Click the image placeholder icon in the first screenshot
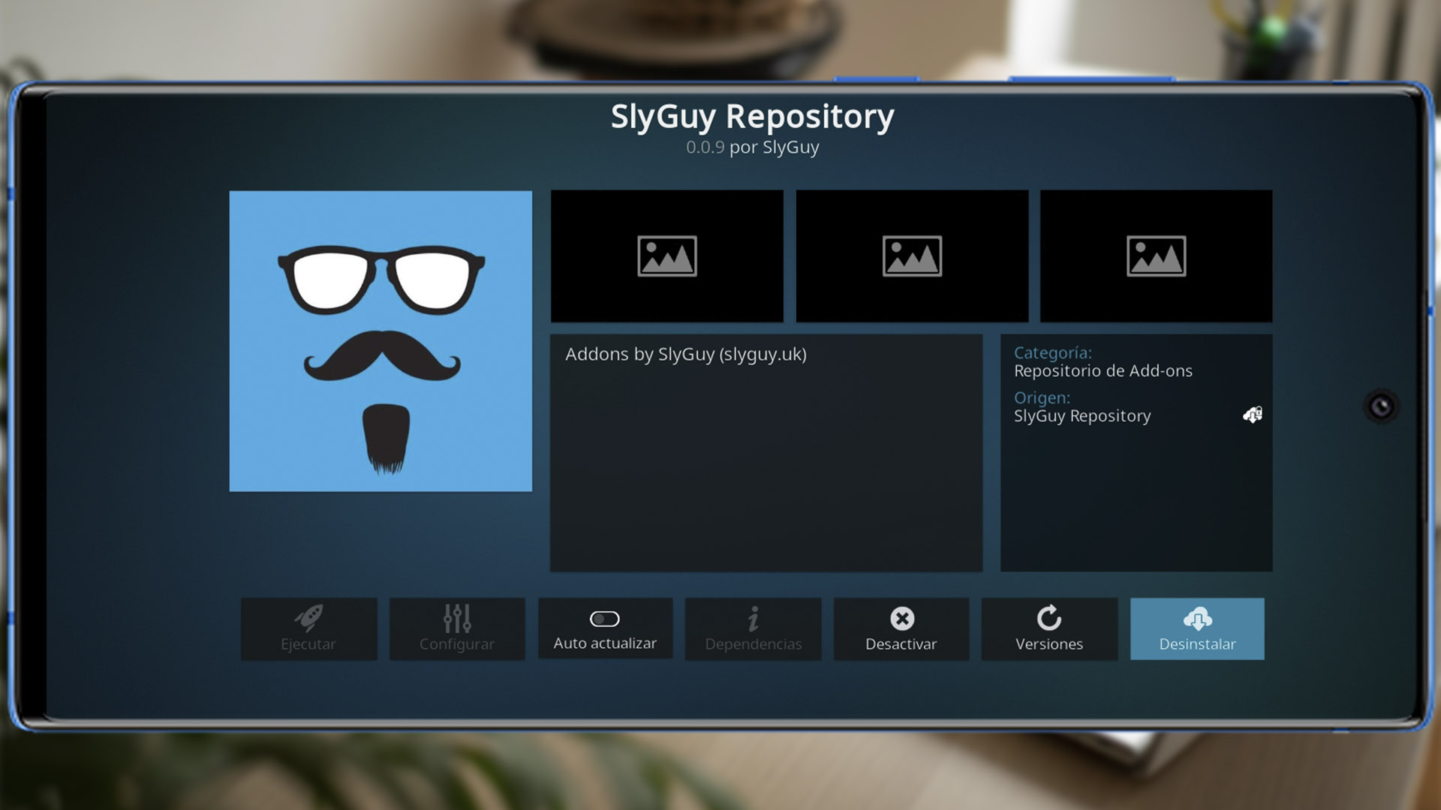Image resolution: width=1441 pixels, height=810 pixels. click(666, 256)
